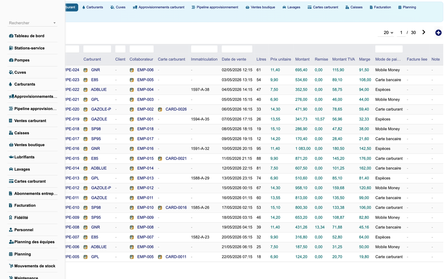
Task: Open the Lavages top tab
Action: 291,7
